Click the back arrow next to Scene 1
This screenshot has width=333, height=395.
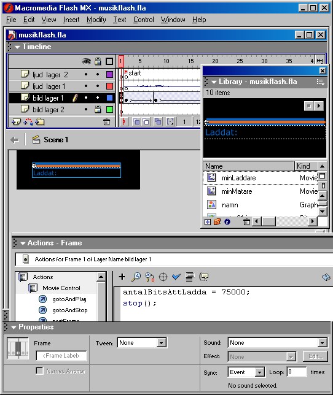[x=15, y=140]
